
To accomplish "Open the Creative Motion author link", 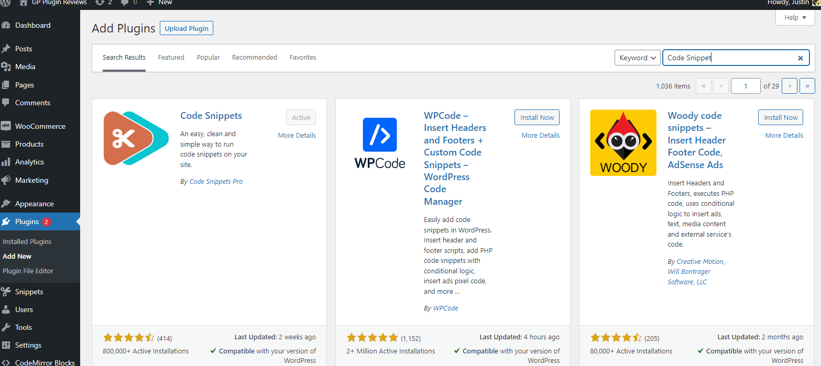I will coord(701,261).
